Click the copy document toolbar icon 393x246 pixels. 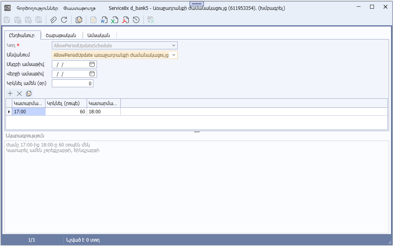click(79, 20)
